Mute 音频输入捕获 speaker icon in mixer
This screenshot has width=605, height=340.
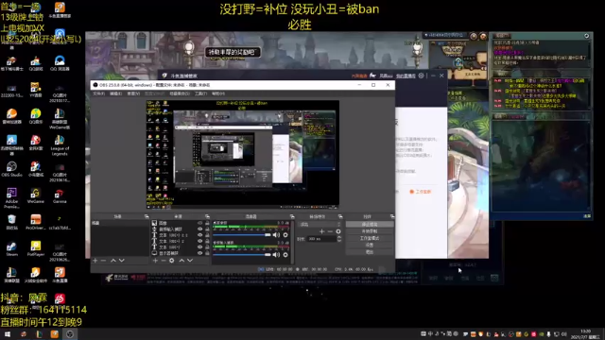[x=276, y=254]
